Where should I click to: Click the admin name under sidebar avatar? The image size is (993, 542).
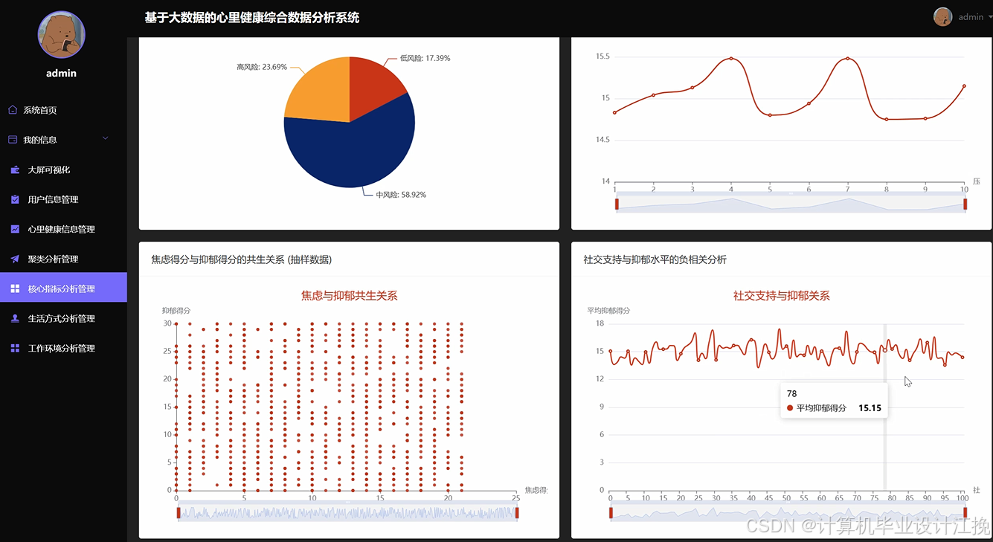tap(62, 73)
